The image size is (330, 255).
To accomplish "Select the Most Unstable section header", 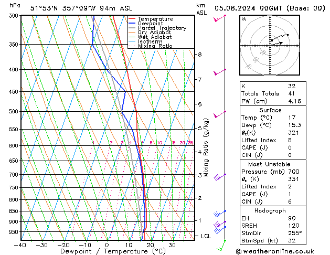I will pyautogui.click(x=270, y=164).
